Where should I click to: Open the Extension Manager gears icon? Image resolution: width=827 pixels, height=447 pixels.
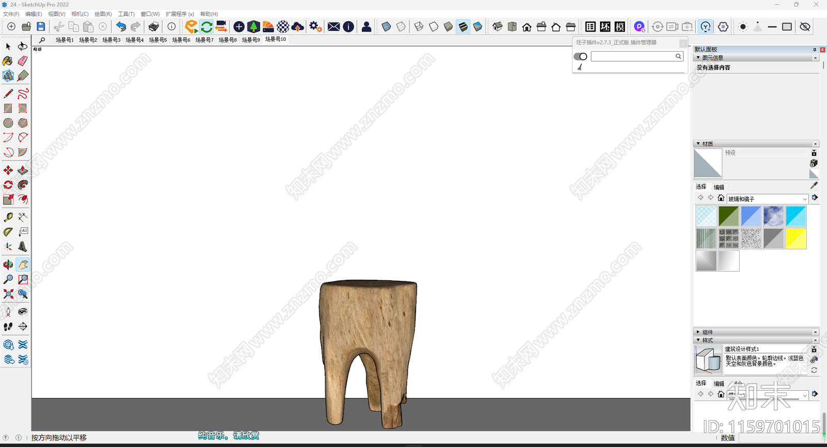[x=315, y=26]
